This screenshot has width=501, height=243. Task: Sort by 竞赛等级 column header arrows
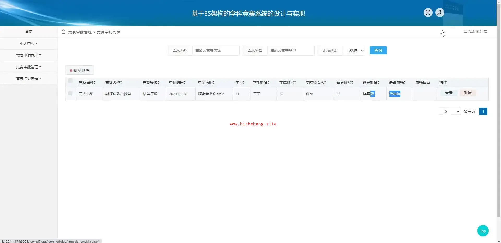[158, 82]
